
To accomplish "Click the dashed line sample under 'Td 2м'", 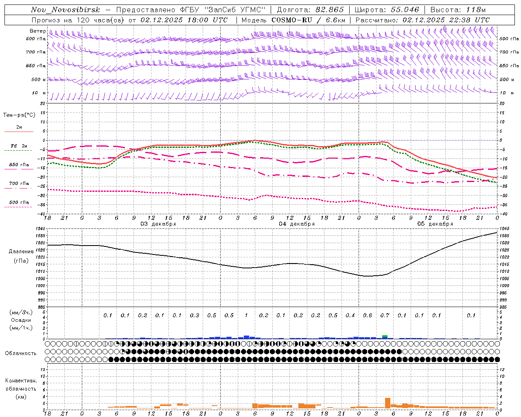I will pos(18,150).
